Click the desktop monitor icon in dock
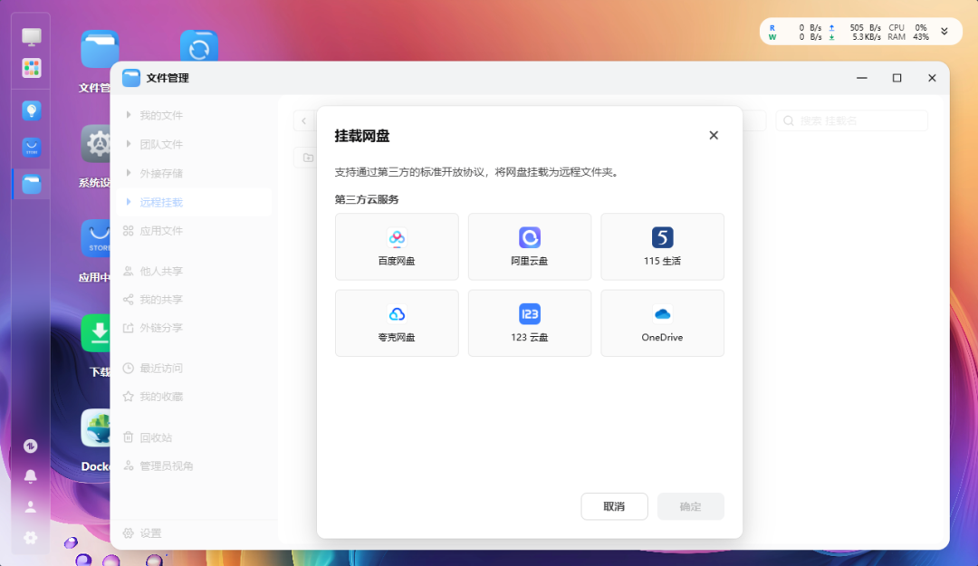This screenshot has width=978, height=566. (x=31, y=37)
